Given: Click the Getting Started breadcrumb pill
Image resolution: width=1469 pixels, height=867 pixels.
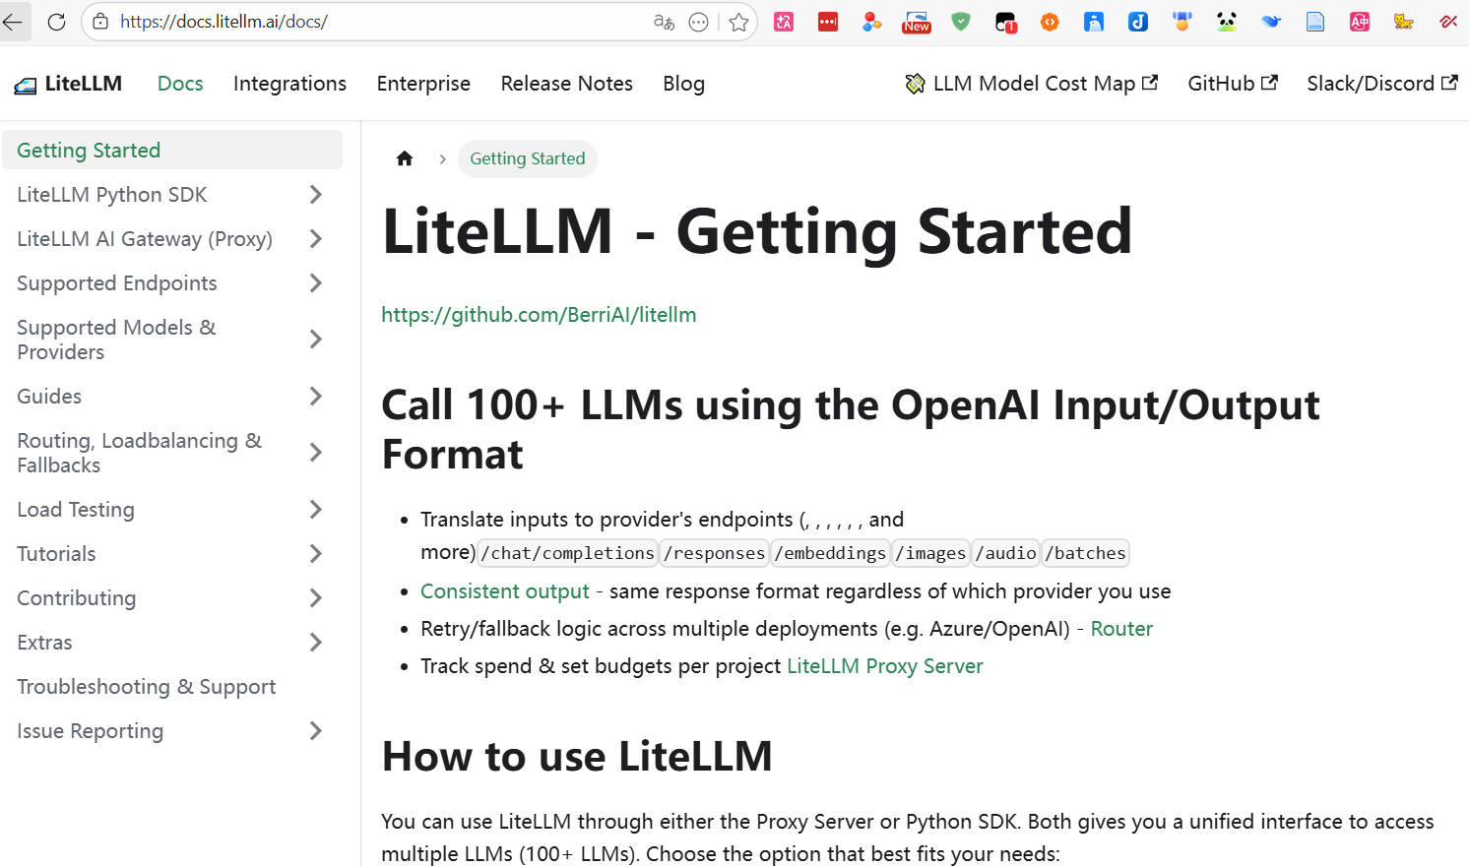Looking at the screenshot, I should 528,158.
